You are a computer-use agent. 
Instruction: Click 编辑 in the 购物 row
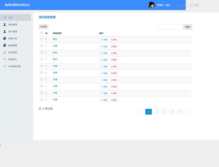click(x=104, y=53)
